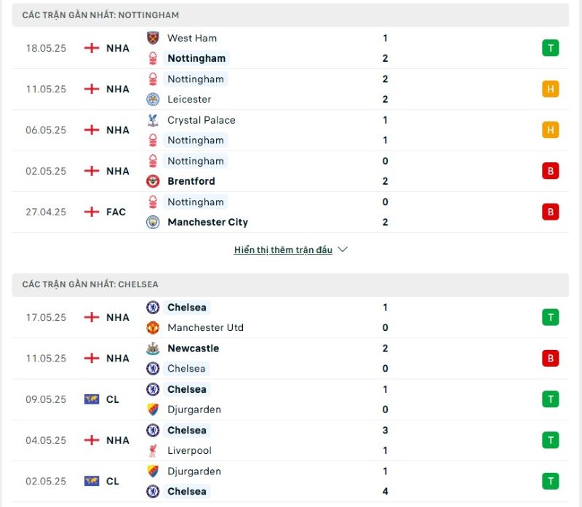Expand the chevron next to Hiển thị thêm trận đấu

click(x=343, y=249)
